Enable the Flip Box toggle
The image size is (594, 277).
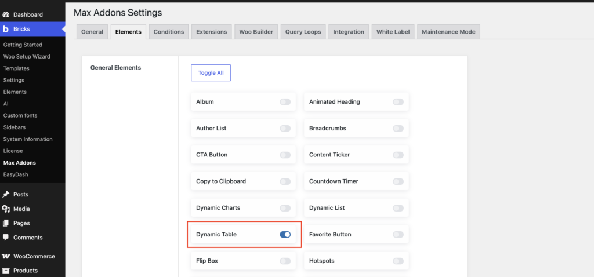point(285,261)
